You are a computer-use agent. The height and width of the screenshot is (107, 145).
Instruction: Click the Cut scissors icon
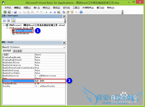coord(20,12)
